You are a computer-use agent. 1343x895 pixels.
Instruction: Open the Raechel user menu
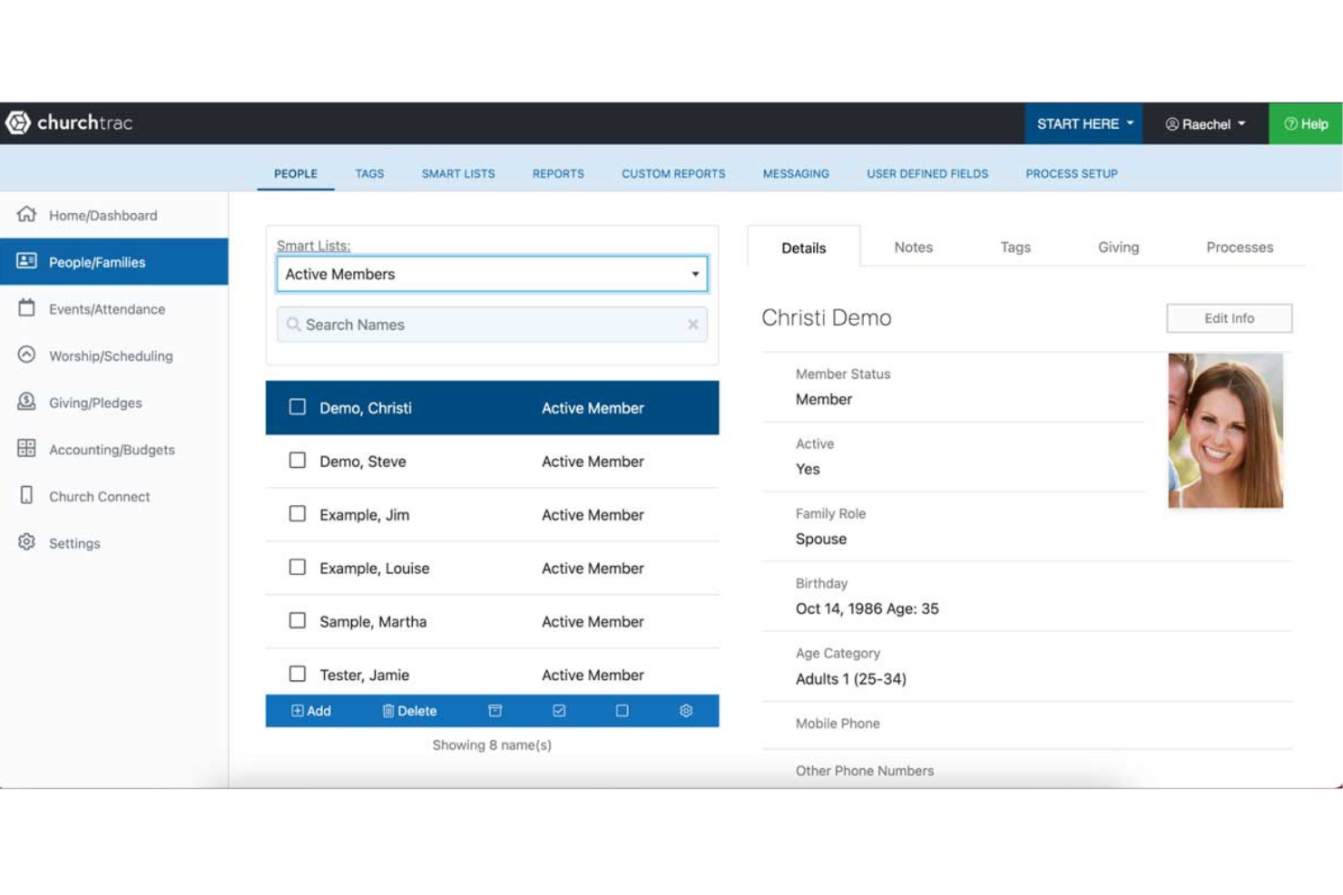(x=1205, y=123)
